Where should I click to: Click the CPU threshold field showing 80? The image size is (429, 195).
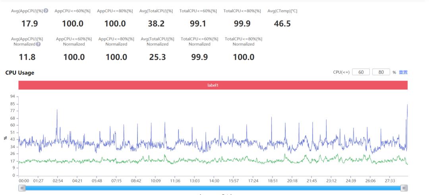point(381,72)
